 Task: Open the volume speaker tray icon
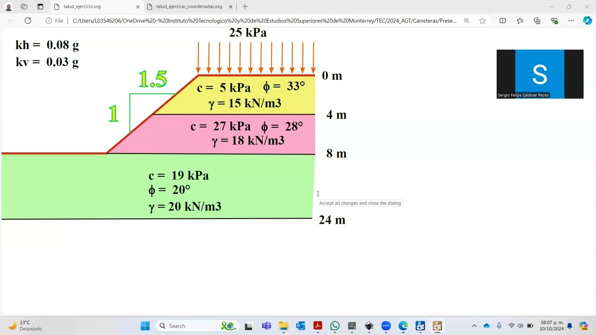pyautogui.click(x=520, y=326)
